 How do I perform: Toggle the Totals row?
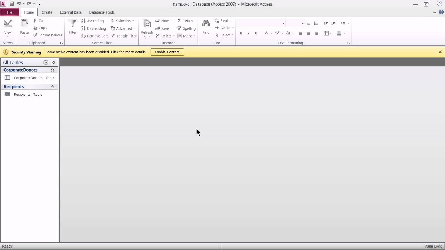click(185, 21)
